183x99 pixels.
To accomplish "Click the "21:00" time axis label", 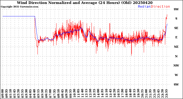I will (x=146, y=93).
